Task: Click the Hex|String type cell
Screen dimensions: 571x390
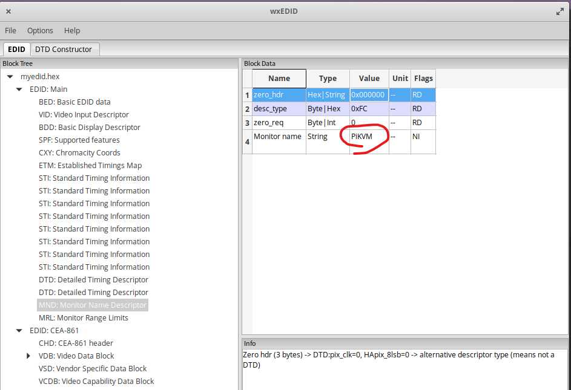Action: [328, 95]
